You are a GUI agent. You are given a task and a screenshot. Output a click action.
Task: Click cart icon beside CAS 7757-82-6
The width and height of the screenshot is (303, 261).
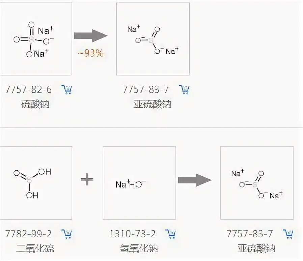(x=67, y=89)
